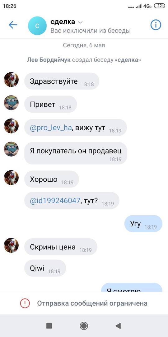Tap the chat title сделка in the header
168x337 pixels.
tap(63, 22)
